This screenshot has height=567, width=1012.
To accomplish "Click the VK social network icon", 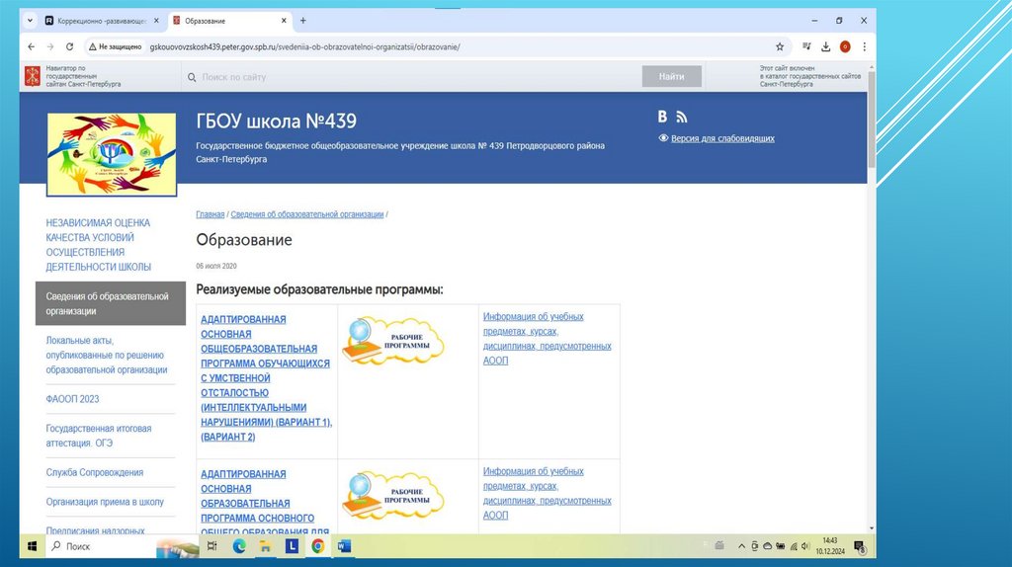I will 663,118.
